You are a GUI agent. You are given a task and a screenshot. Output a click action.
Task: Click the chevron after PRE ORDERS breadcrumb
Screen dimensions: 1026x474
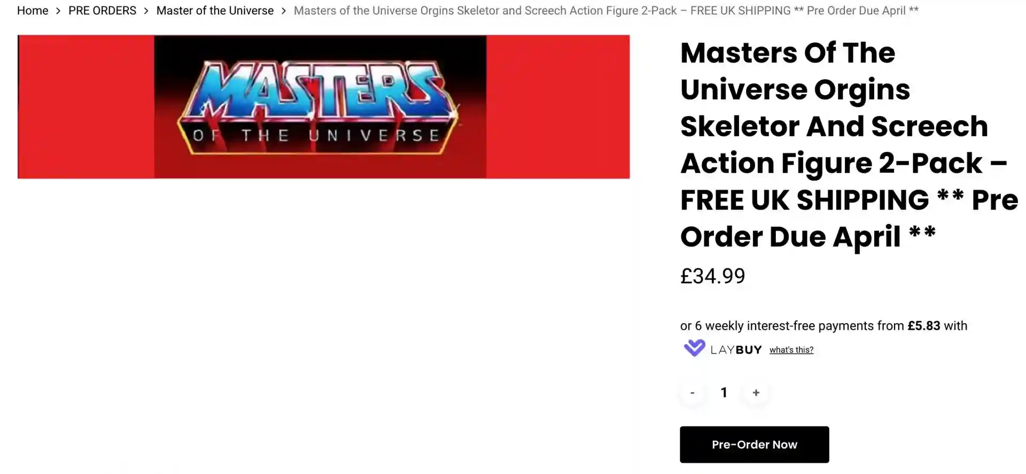146,11
